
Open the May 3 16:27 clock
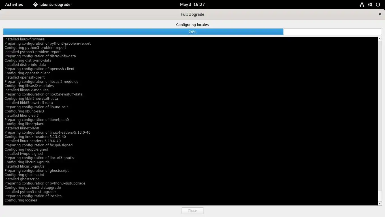pyautogui.click(x=192, y=5)
